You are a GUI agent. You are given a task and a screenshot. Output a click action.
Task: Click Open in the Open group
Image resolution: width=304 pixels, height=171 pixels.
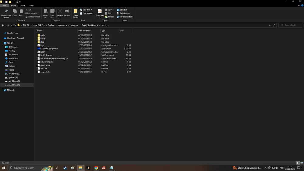(x=109, y=10)
